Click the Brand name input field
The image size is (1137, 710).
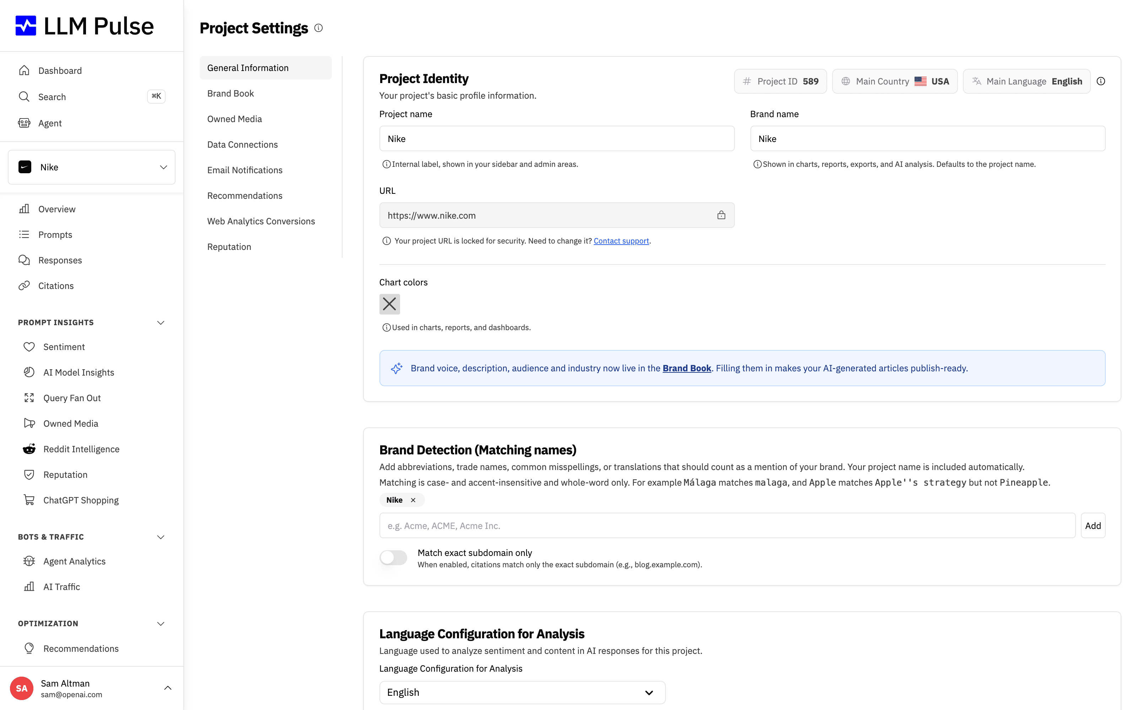coord(927,138)
